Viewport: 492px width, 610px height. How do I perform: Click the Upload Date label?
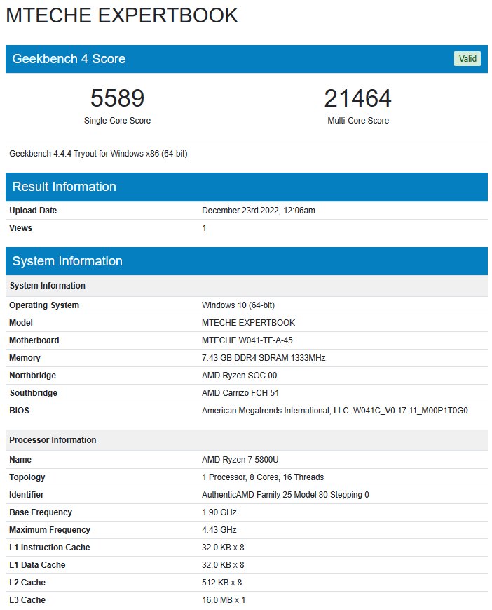33,211
